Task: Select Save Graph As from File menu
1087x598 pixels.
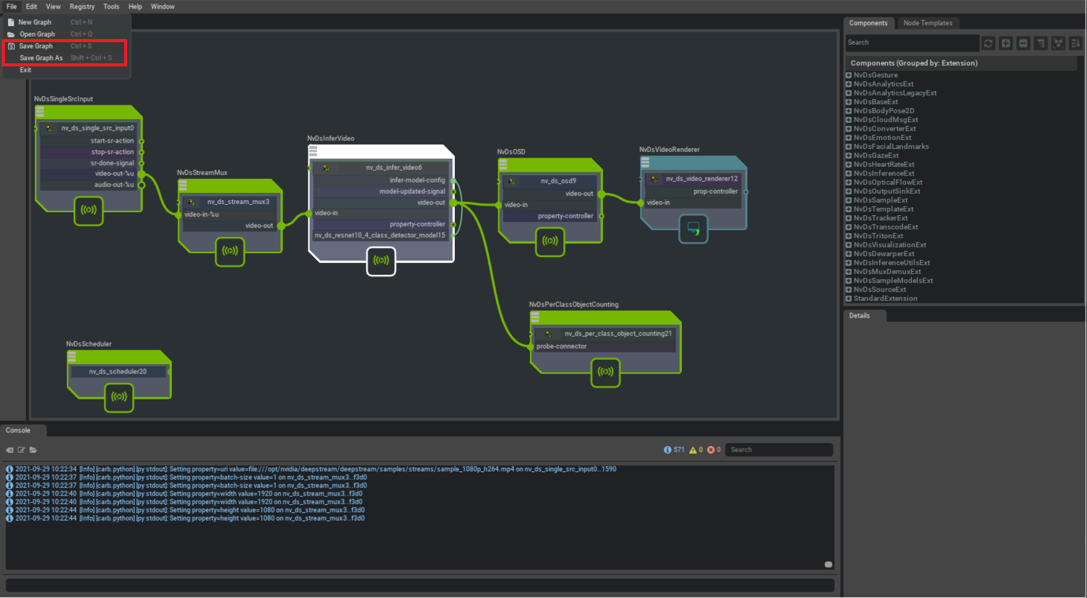Action: tap(41, 58)
